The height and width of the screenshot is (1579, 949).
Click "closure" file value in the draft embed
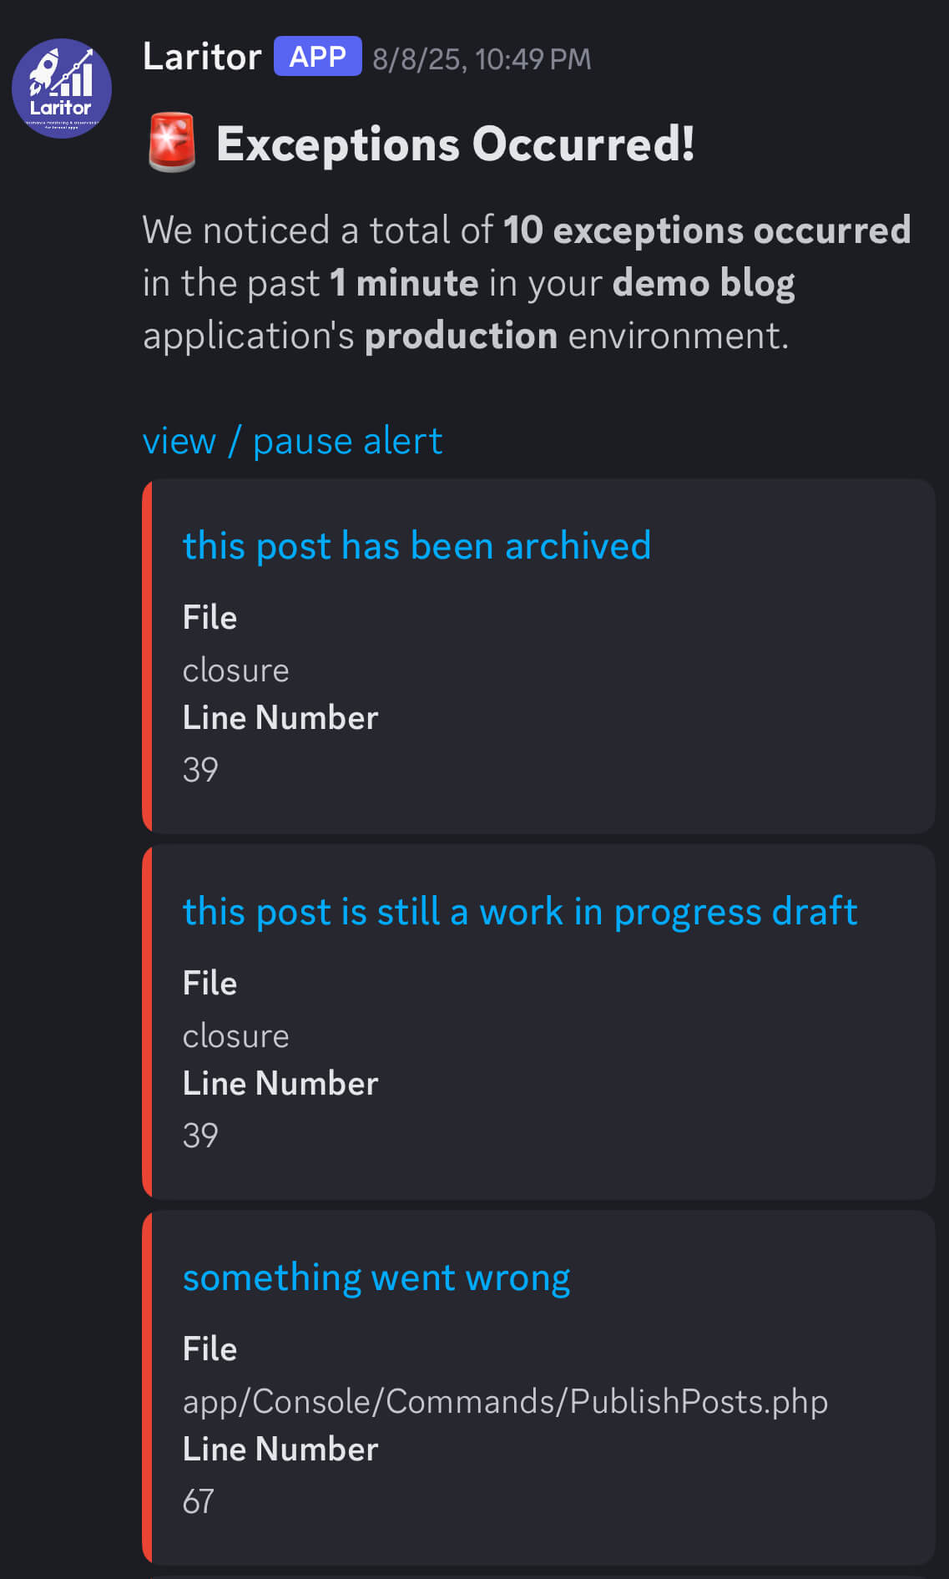pyautogui.click(x=235, y=1036)
